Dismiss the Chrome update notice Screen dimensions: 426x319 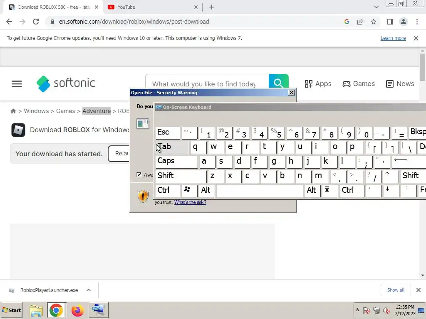[416, 38]
